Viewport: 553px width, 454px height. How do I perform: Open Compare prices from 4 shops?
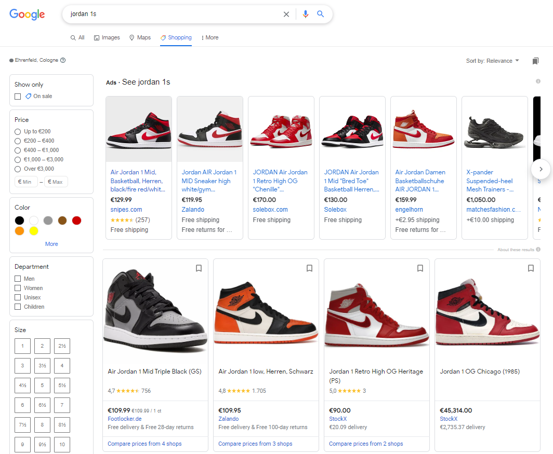144,444
